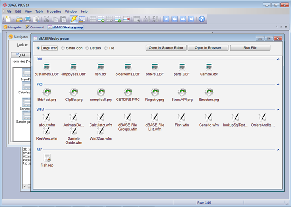Click the Sort Ascending A-Z icon
The height and width of the screenshot is (207, 291).
[147, 19]
